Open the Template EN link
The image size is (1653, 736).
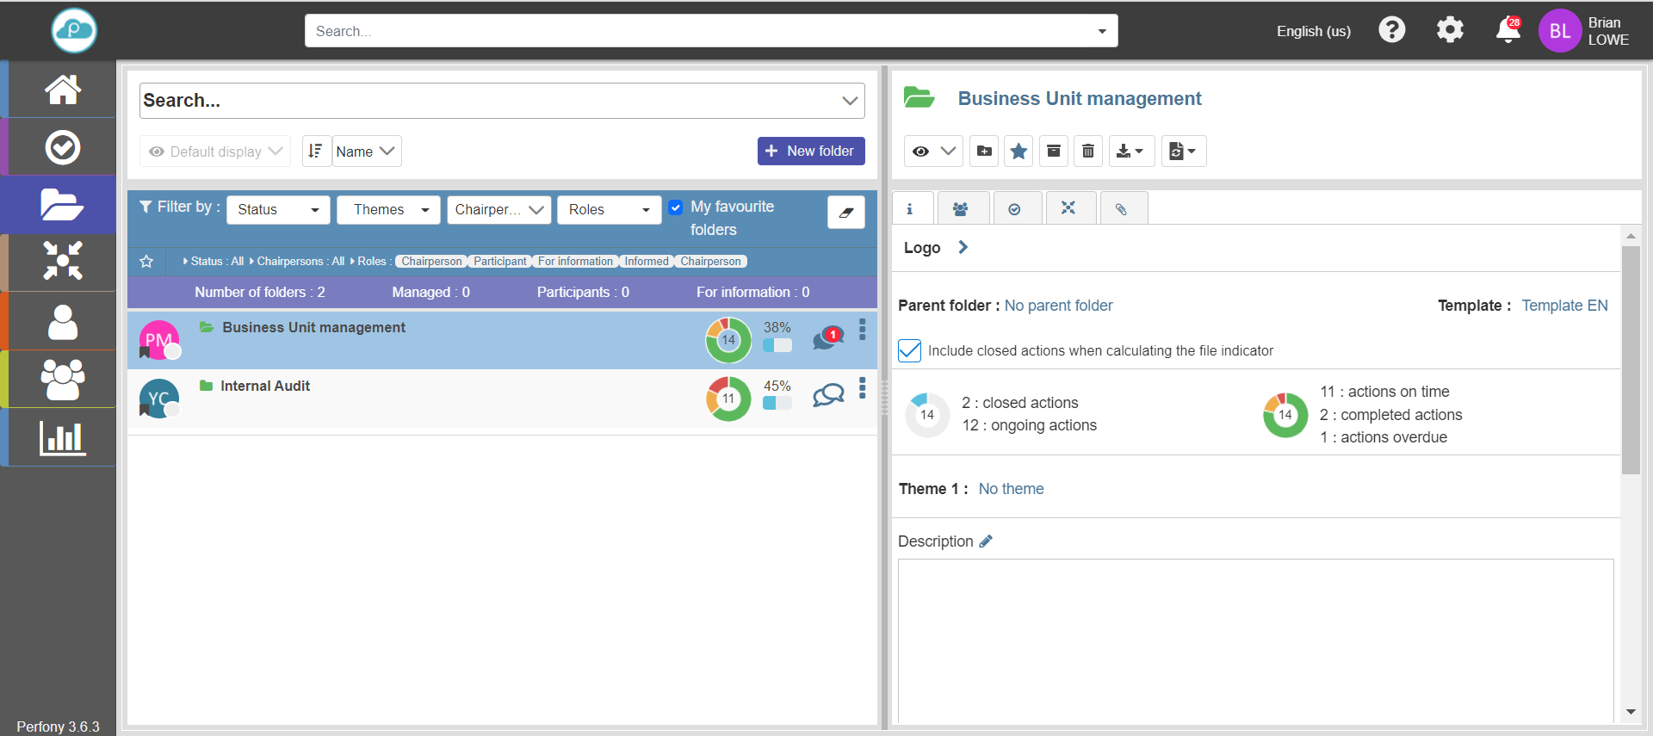(1564, 306)
